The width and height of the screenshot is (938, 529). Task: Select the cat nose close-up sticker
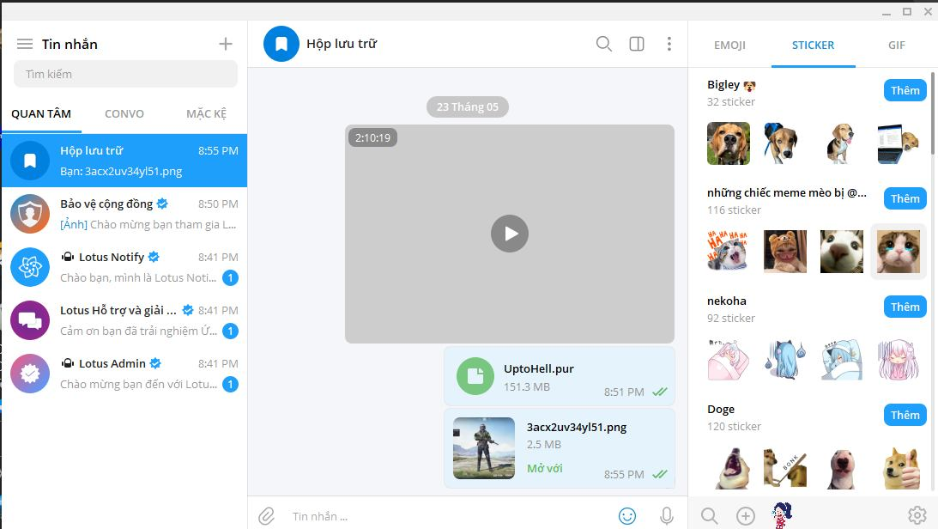pyautogui.click(x=842, y=252)
